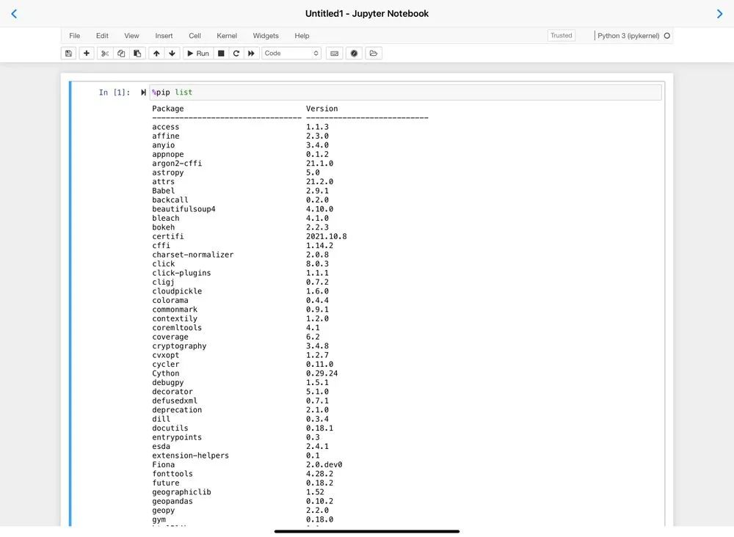Restart the kernel using circular arrow
Image resolution: width=734 pixels, height=537 pixels.
coord(236,54)
